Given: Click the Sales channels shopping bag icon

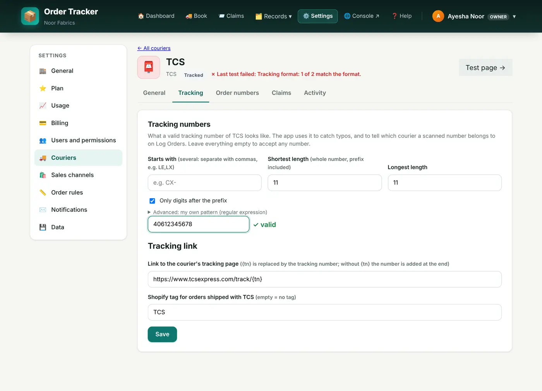Looking at the screenshot, I should point(43,175).
